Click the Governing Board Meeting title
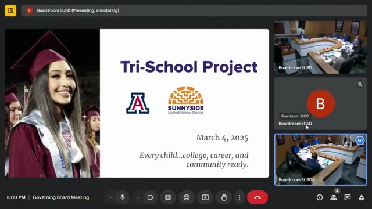Screen dimensions: 372x209 pyautogui.click(x=60, y=197)
